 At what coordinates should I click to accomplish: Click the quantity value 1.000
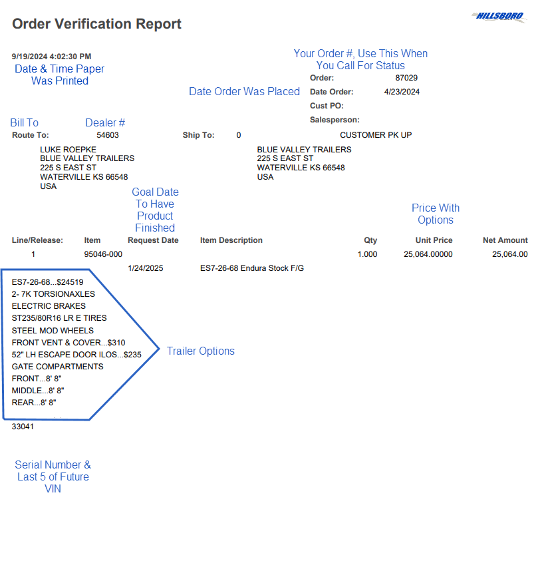(367, 254)
